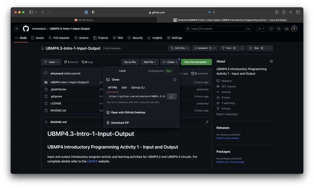Open the command palette icon
Screen dimensions: 314x188
pos(248,29)
